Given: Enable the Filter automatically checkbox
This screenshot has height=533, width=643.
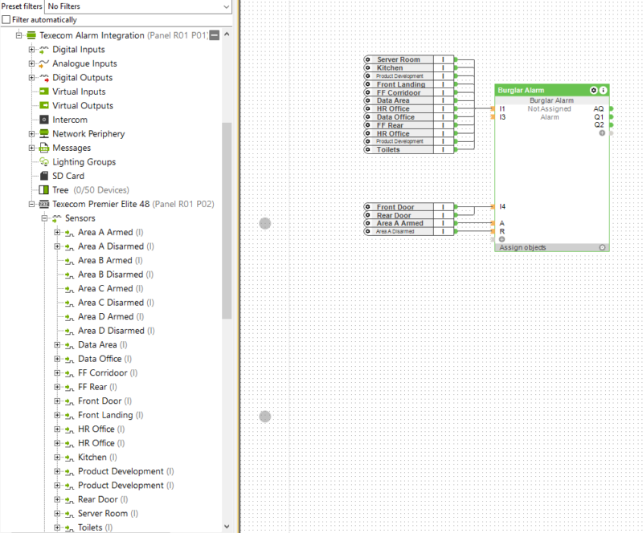Looking at the screenshot, I should pyautogui.click(x=6, y=19).
